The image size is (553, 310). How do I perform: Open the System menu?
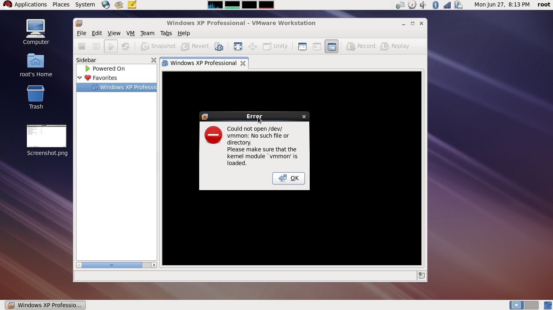(85, 4)
